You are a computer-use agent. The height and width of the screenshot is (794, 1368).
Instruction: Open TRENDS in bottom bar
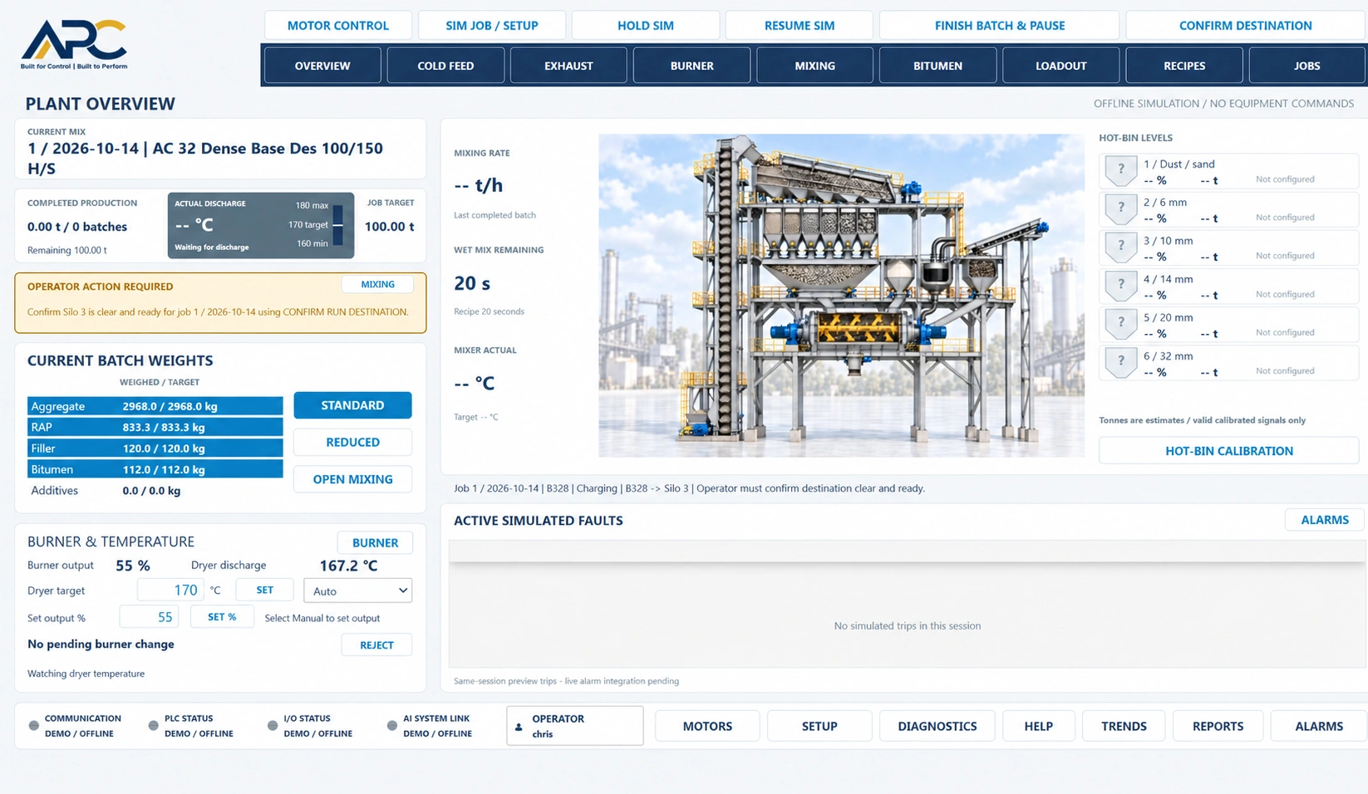pyautogui.click(x=1124, y=726)
